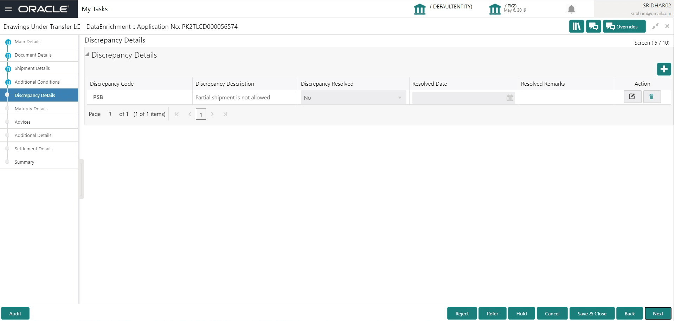The image size is (675, 321).
Task: Open the Discrepancy Resolved dropdown
Action: point(353,98)
